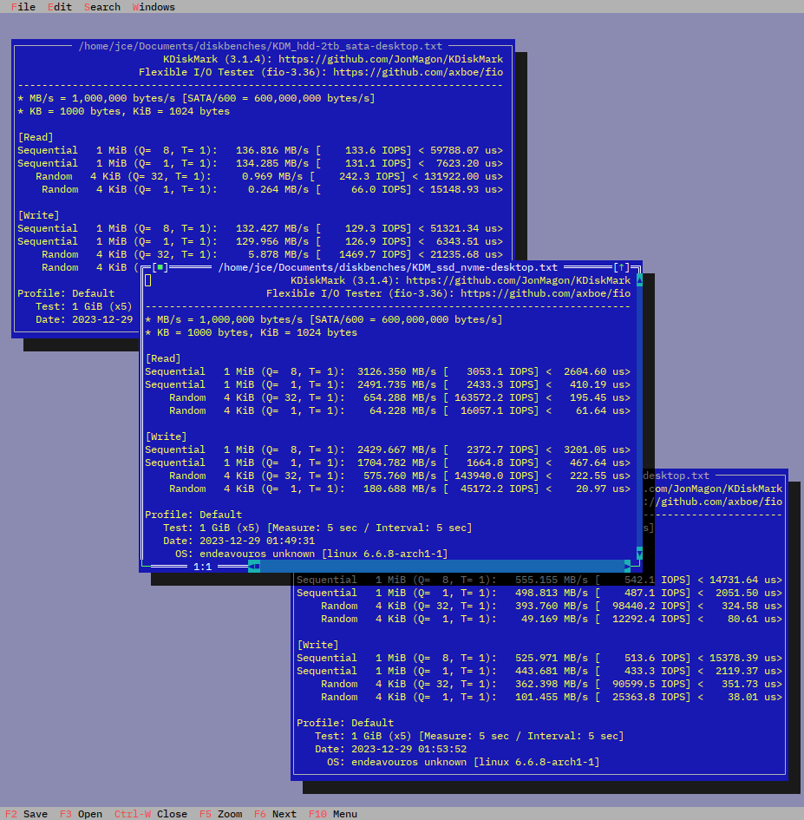This screenshot has height=820, width=804.
Task: Click the Profile: Default line in the hdd window
Action: (x=66, y=293)
